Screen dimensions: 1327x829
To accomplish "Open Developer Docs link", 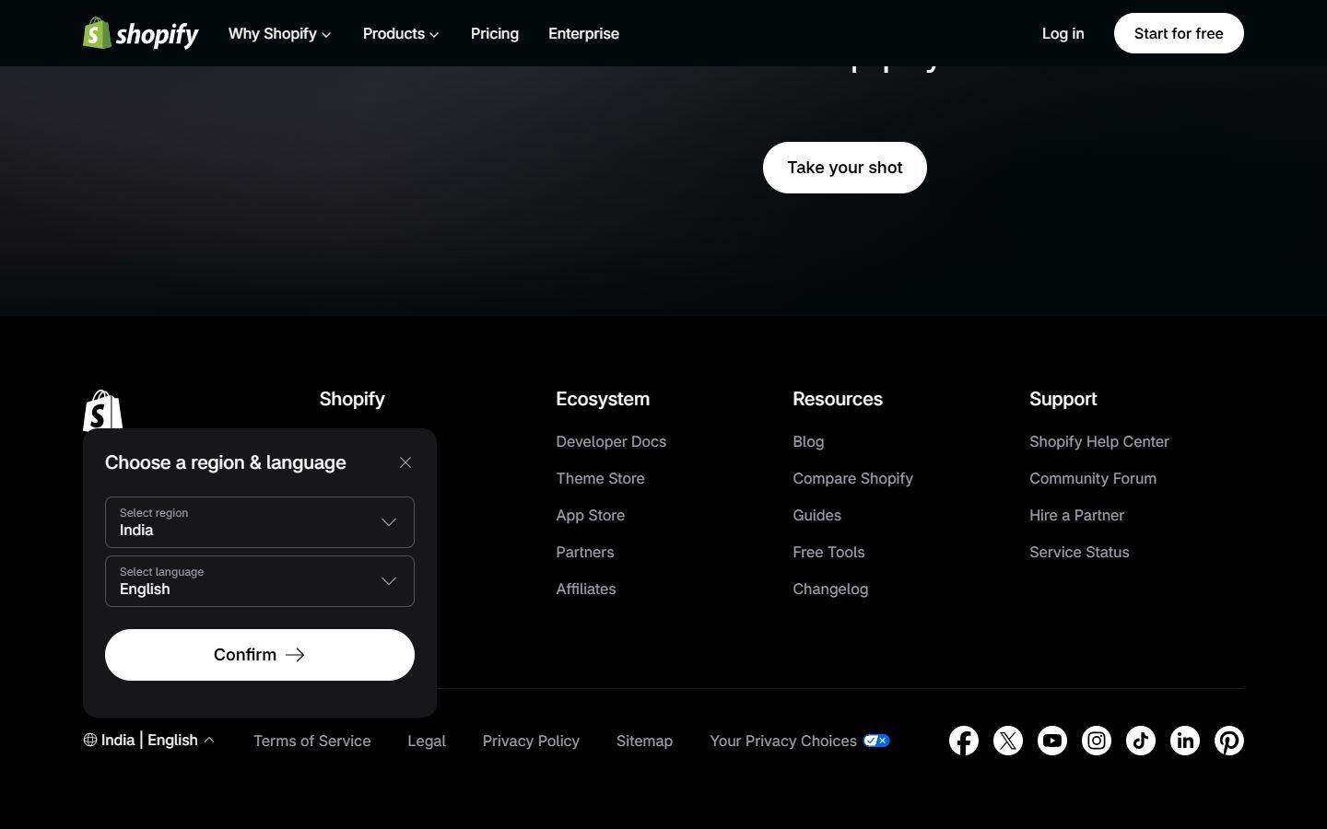I will point(611,441).
